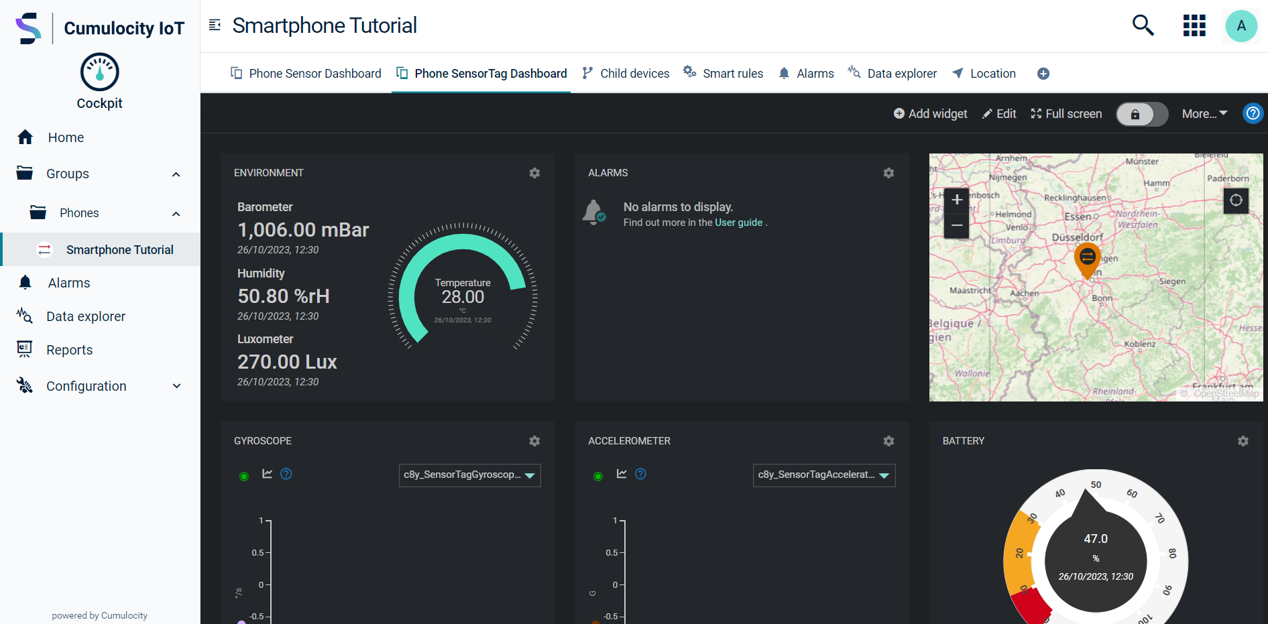Screen dimensions: 1268x624
Task: Open the Accelerometer widget help icon
Action: pos(640,474)
